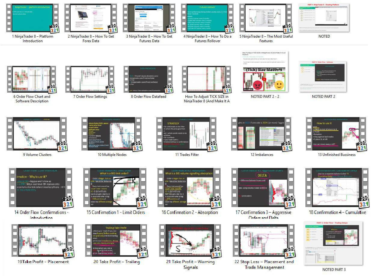Open the 9 Volume Clusters video
This screenshot has height=276, width=376.
(x=37, y=134)
